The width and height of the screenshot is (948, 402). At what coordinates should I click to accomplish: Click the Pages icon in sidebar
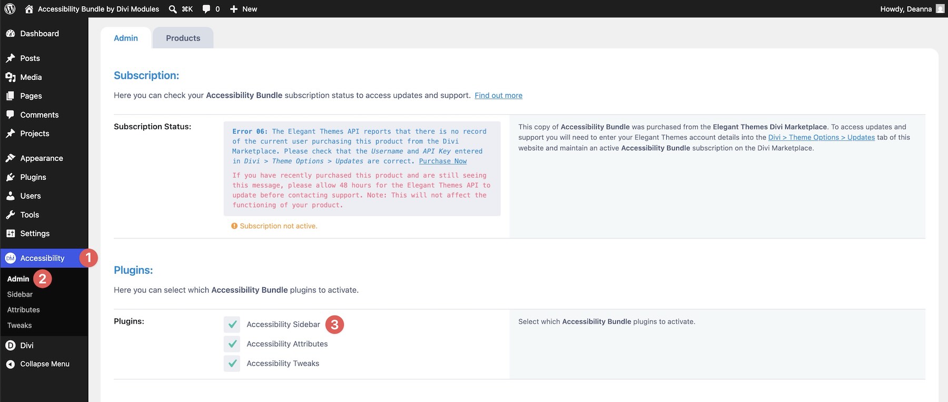coord(11,96)
